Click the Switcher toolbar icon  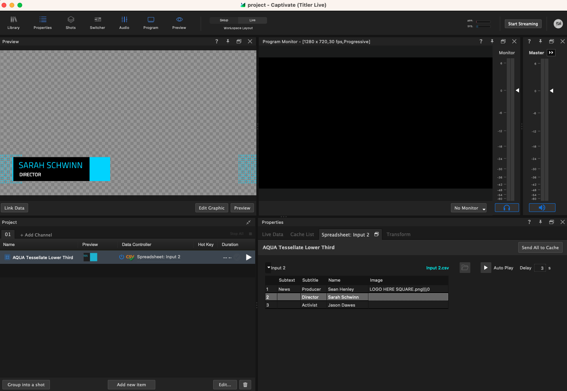(97, 23)
